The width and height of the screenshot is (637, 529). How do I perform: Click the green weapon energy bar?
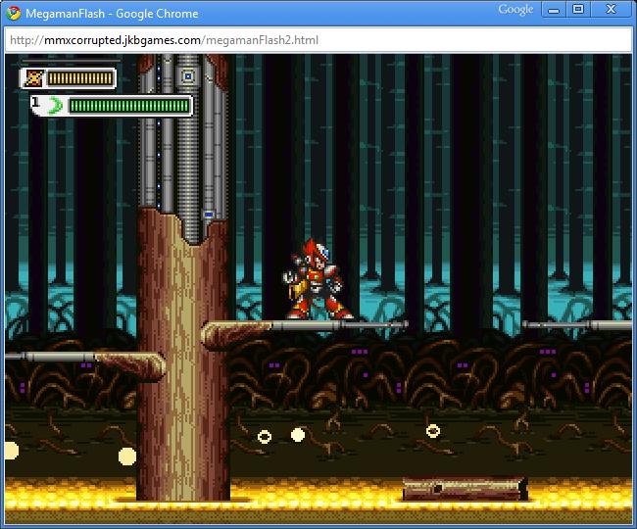coord(129,106)
